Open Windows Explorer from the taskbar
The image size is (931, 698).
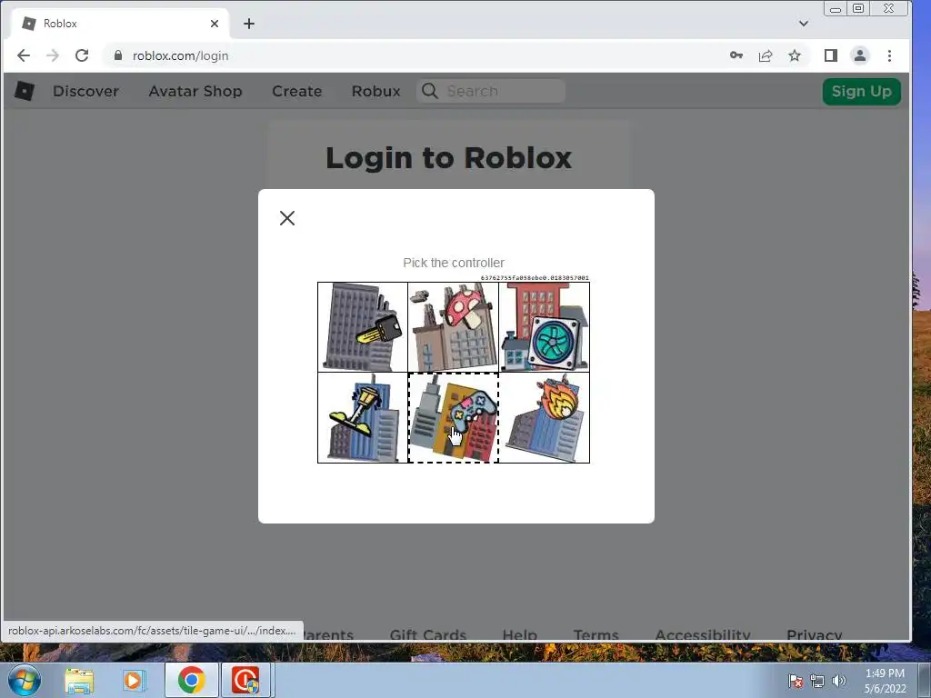[x=79, y=680]
